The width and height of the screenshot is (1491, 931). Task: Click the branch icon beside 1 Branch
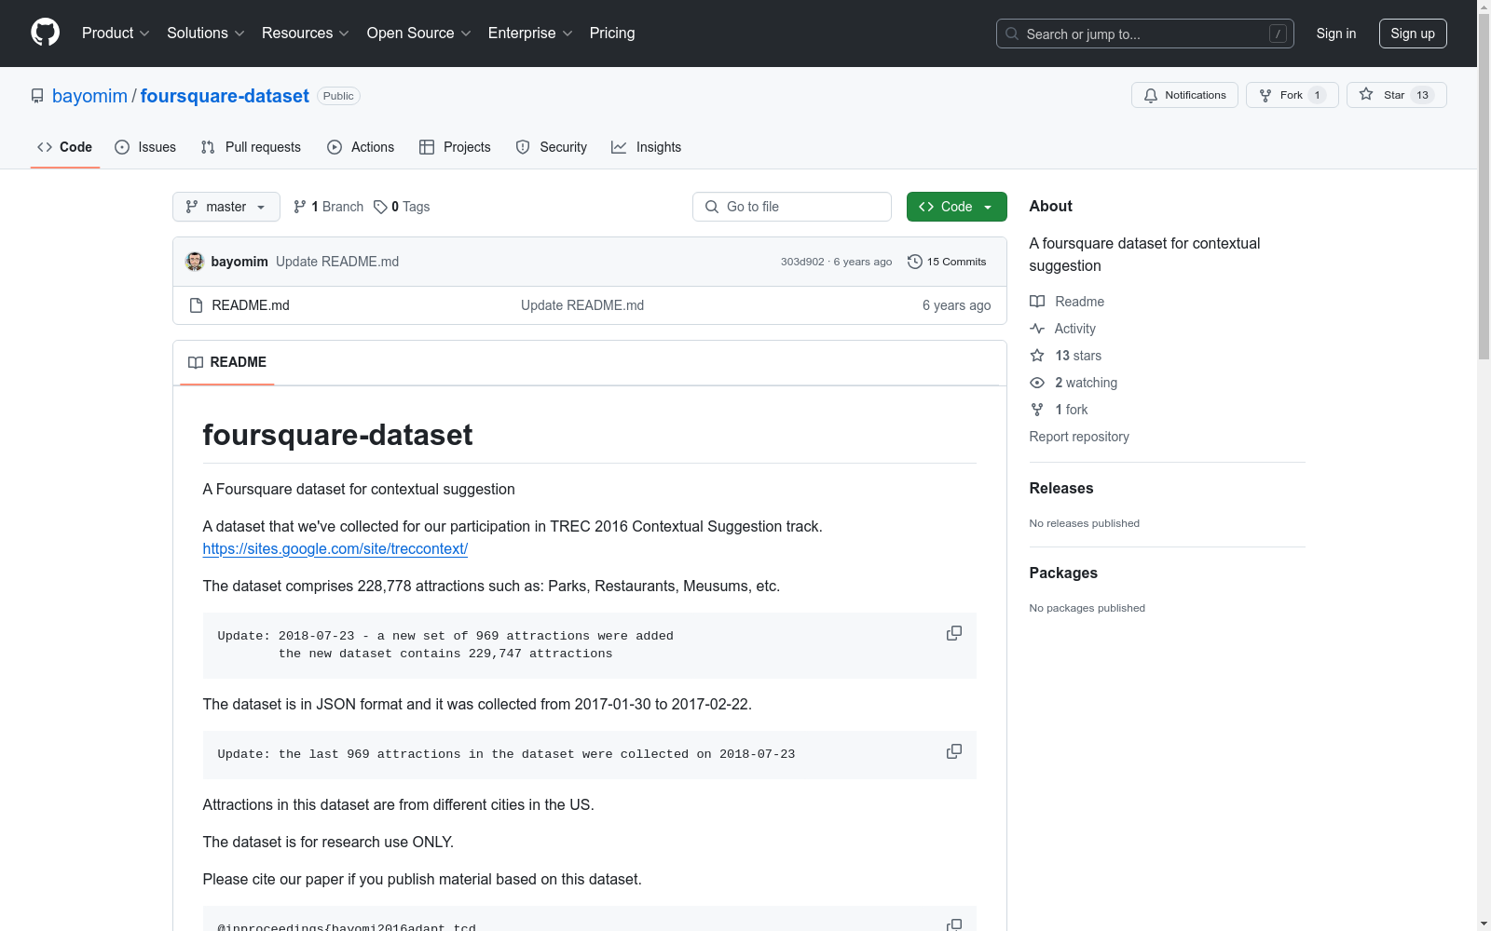click(300, 207)
